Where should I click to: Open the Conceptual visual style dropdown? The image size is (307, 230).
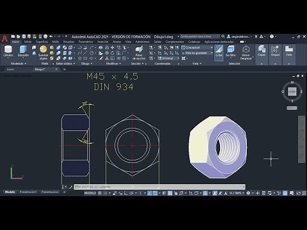click(x=197, y=47)
